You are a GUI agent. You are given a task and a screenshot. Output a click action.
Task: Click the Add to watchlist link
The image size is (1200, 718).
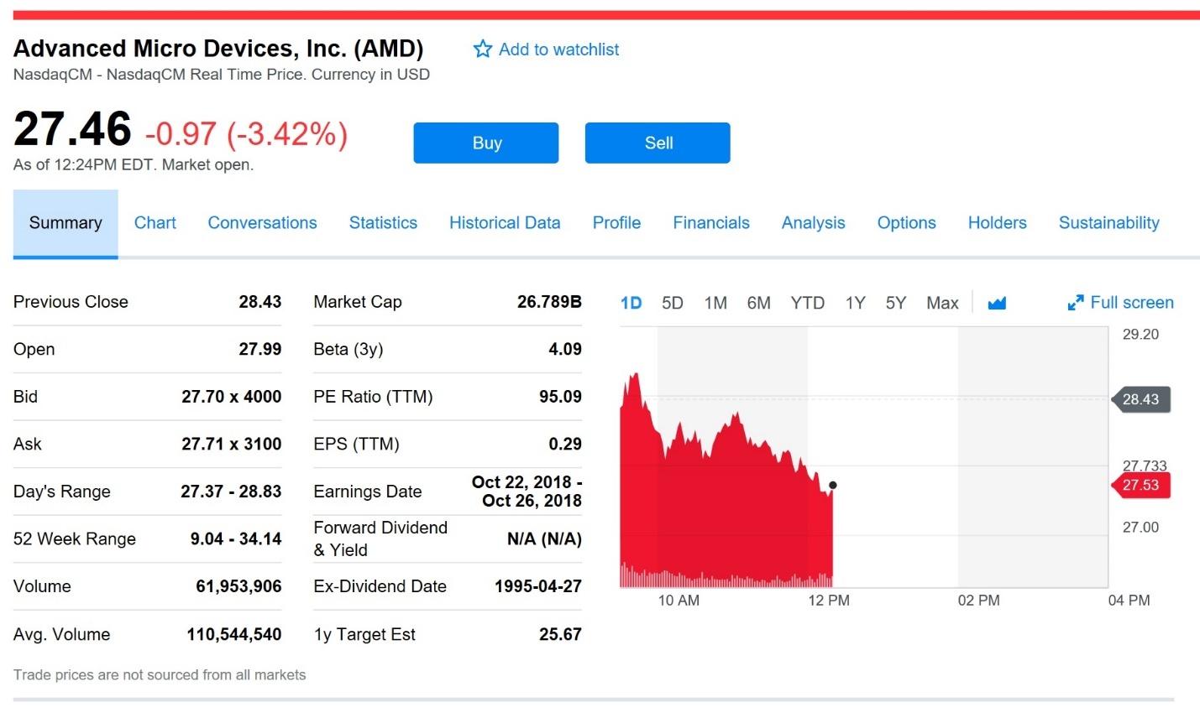coord(558,49)
